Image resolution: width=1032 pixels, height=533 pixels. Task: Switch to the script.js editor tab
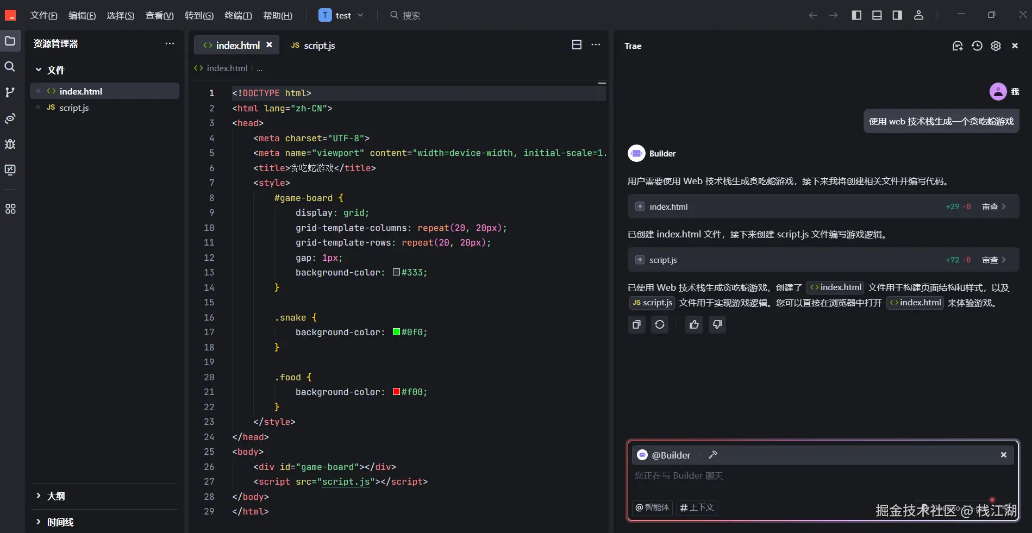tap(313, 45)
